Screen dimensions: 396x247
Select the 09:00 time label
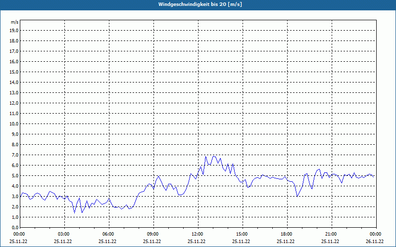pos(153,234)
